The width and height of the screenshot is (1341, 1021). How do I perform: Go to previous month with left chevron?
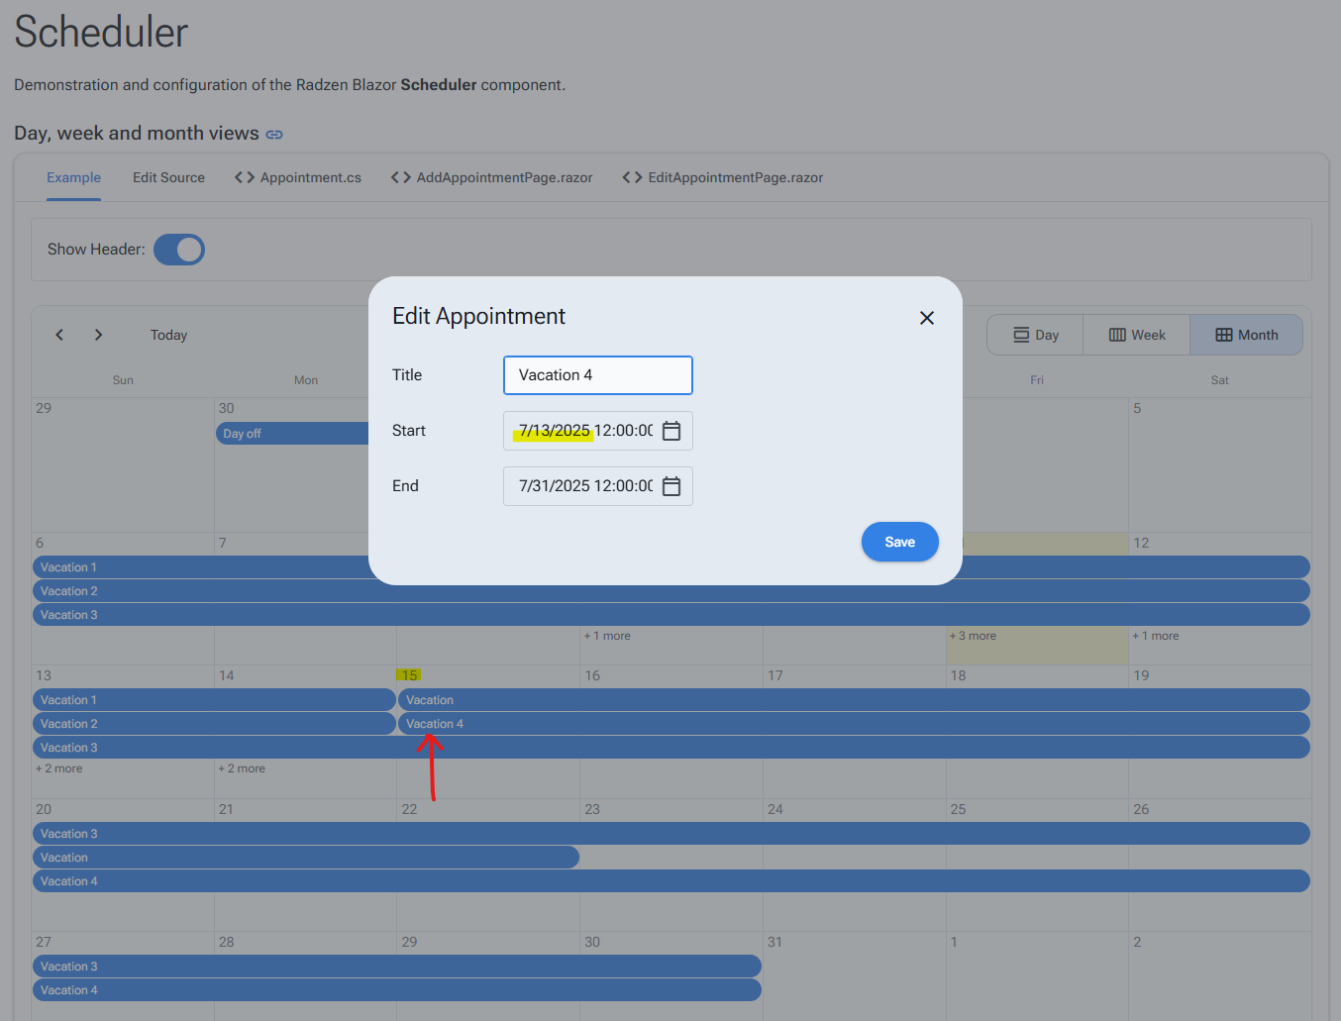(59, 335)
